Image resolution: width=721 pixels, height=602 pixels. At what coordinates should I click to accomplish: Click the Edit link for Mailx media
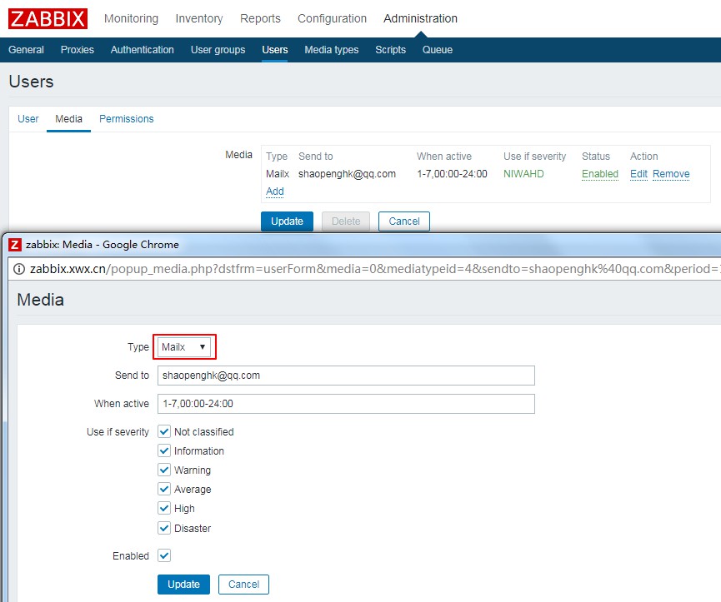(638, 174)
